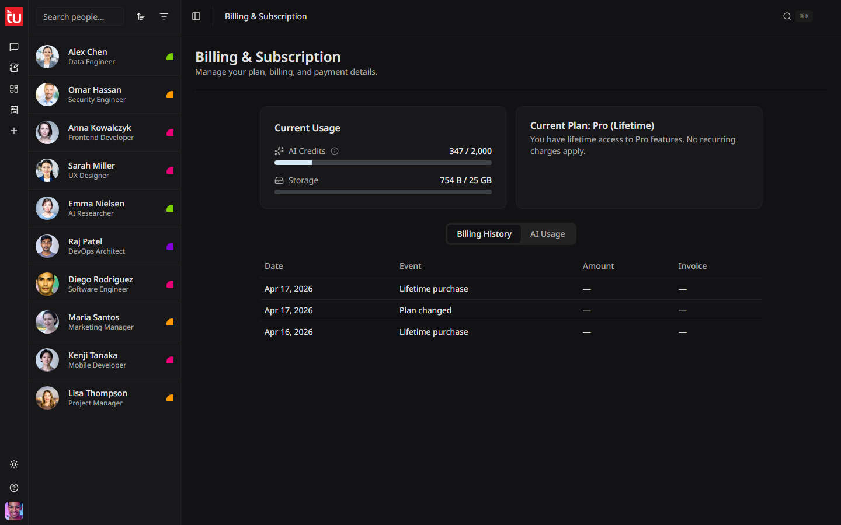Screen dimensions: 841x525
Task: Click the AI Credits progress bar
Action: 383,163
